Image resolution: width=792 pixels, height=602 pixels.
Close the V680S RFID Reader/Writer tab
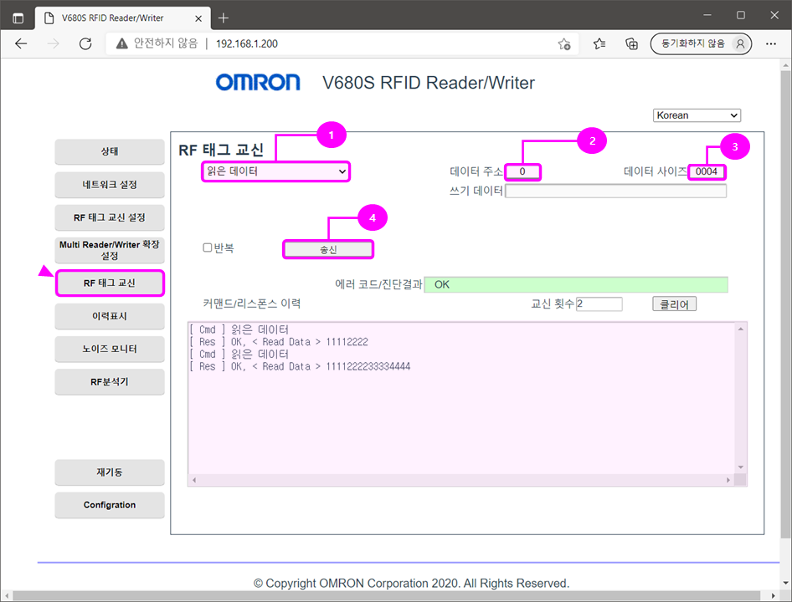(x=198, y=18)
